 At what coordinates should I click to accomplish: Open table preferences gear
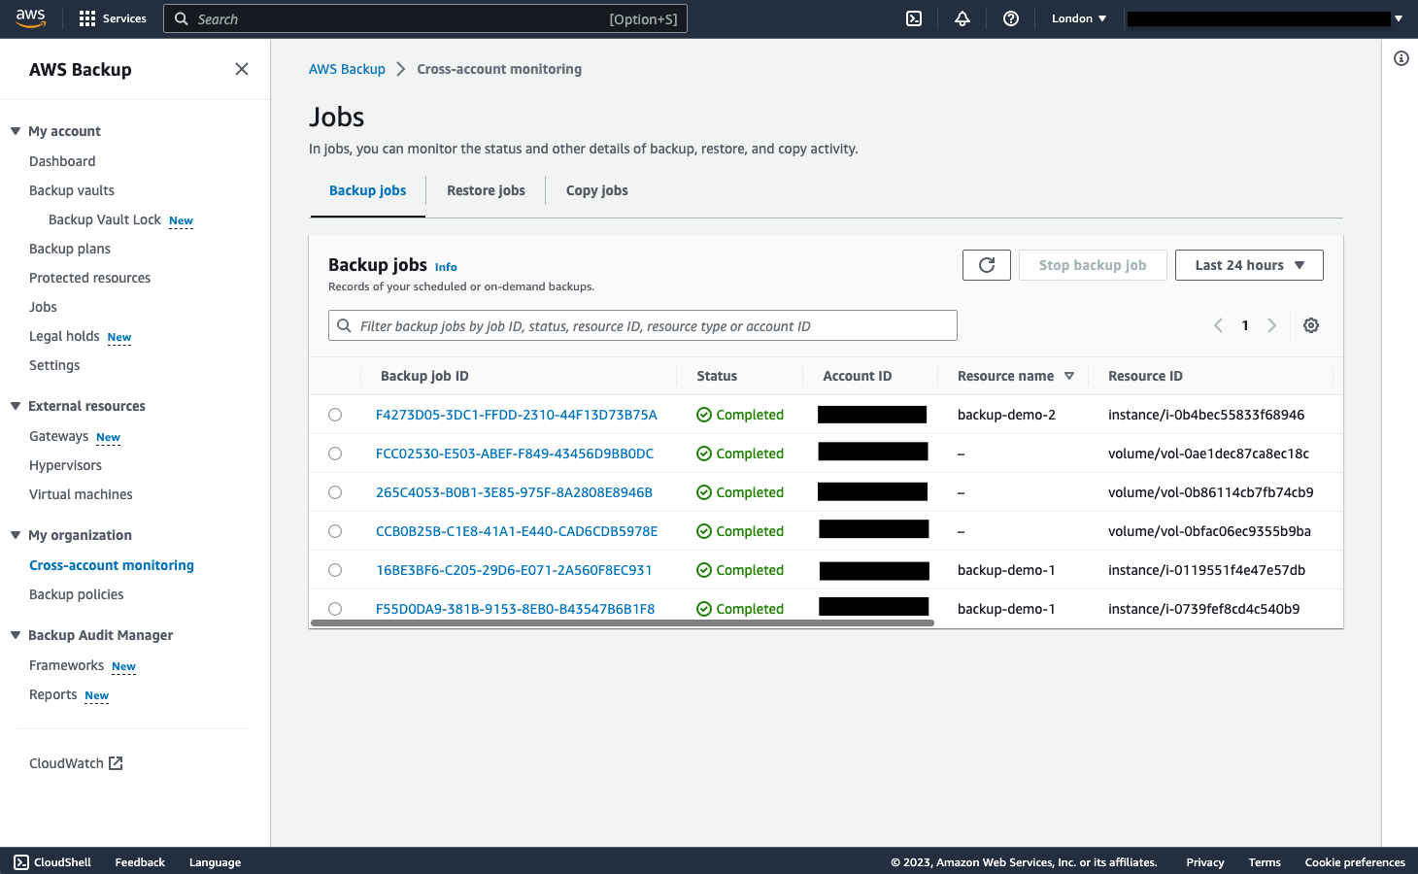click(x=1311, y=325)
